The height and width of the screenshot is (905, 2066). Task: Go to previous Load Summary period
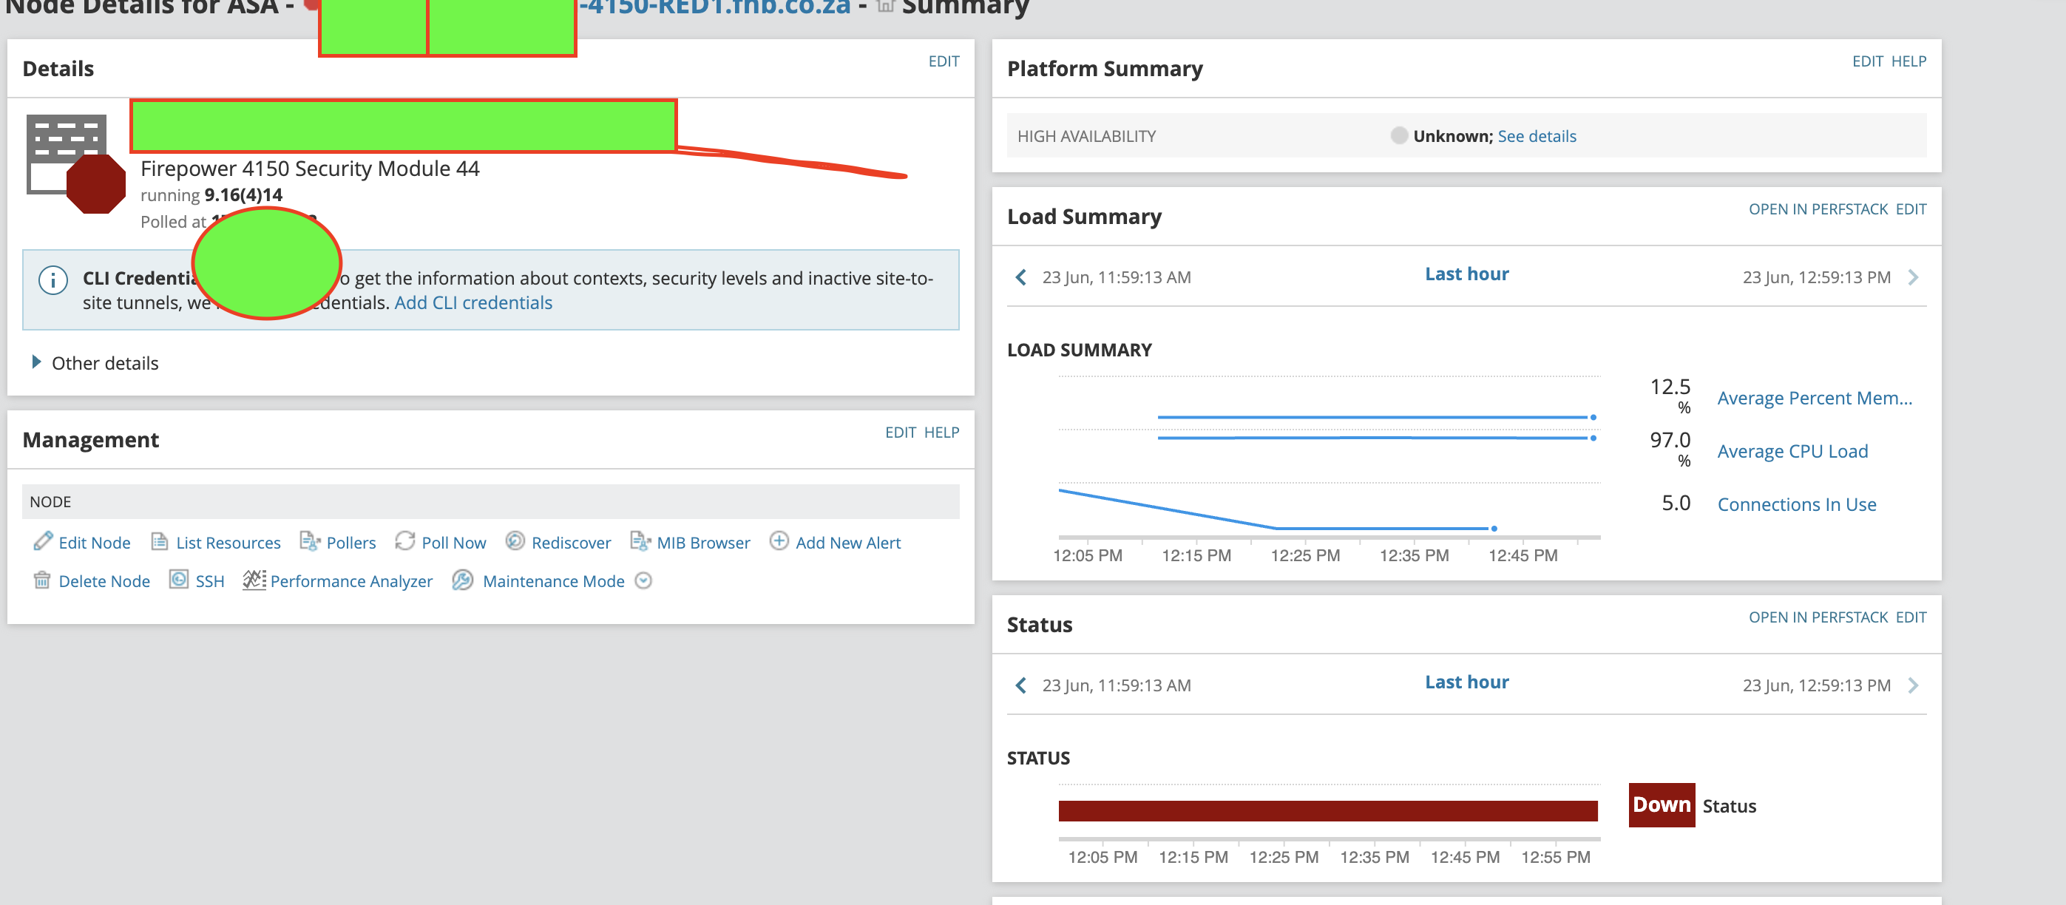[x=1020, y=277]
